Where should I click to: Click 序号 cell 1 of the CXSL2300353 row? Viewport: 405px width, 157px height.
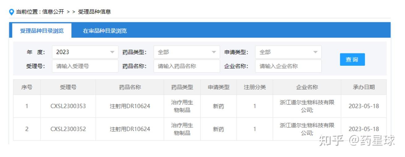[x=27, y=106]
